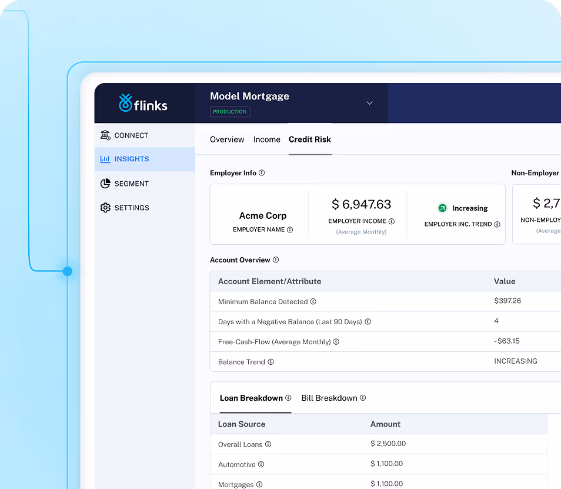The image size is (561, 489).
Task: Click the Segment pie chart icon
Action: pos(105,183)
